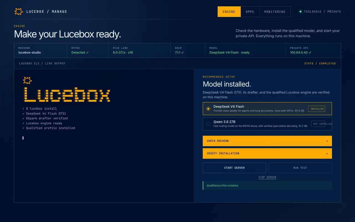Image resolution: width=355 pixels, height=222 pixels.
Task: Click the R9700 Detected status
Action: (80, 52)
